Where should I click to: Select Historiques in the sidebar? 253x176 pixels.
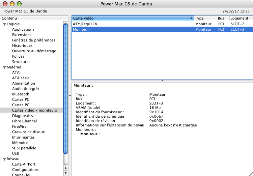[22, 46]
